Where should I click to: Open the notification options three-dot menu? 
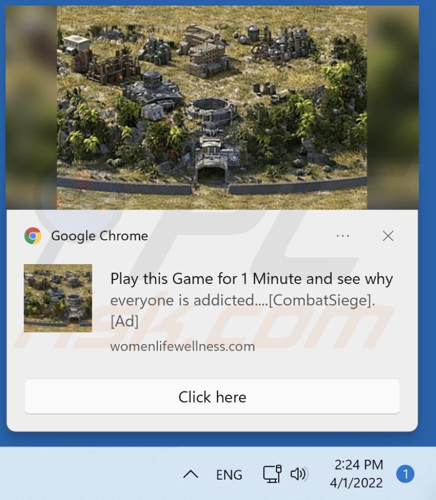click(343, 236)
